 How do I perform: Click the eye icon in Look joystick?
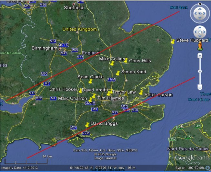click(x=200, y=14)
